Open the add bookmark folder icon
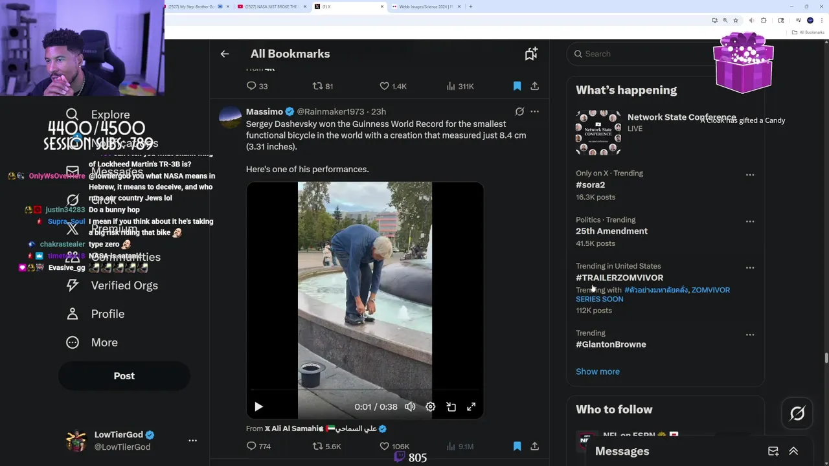The width and height of the screenshot is (829, 466). pyautogui.click(x=531, y=54)
